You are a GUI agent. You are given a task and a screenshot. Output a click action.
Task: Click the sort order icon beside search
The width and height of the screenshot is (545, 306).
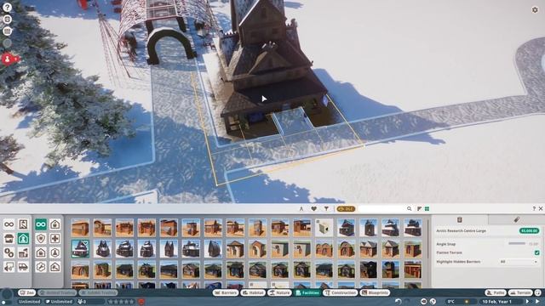[x=419, y=208]
